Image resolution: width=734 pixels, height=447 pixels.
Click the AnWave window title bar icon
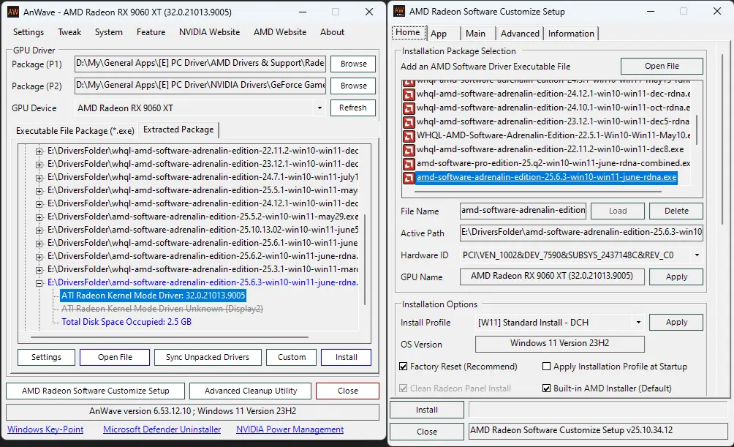tap(13, 12)
